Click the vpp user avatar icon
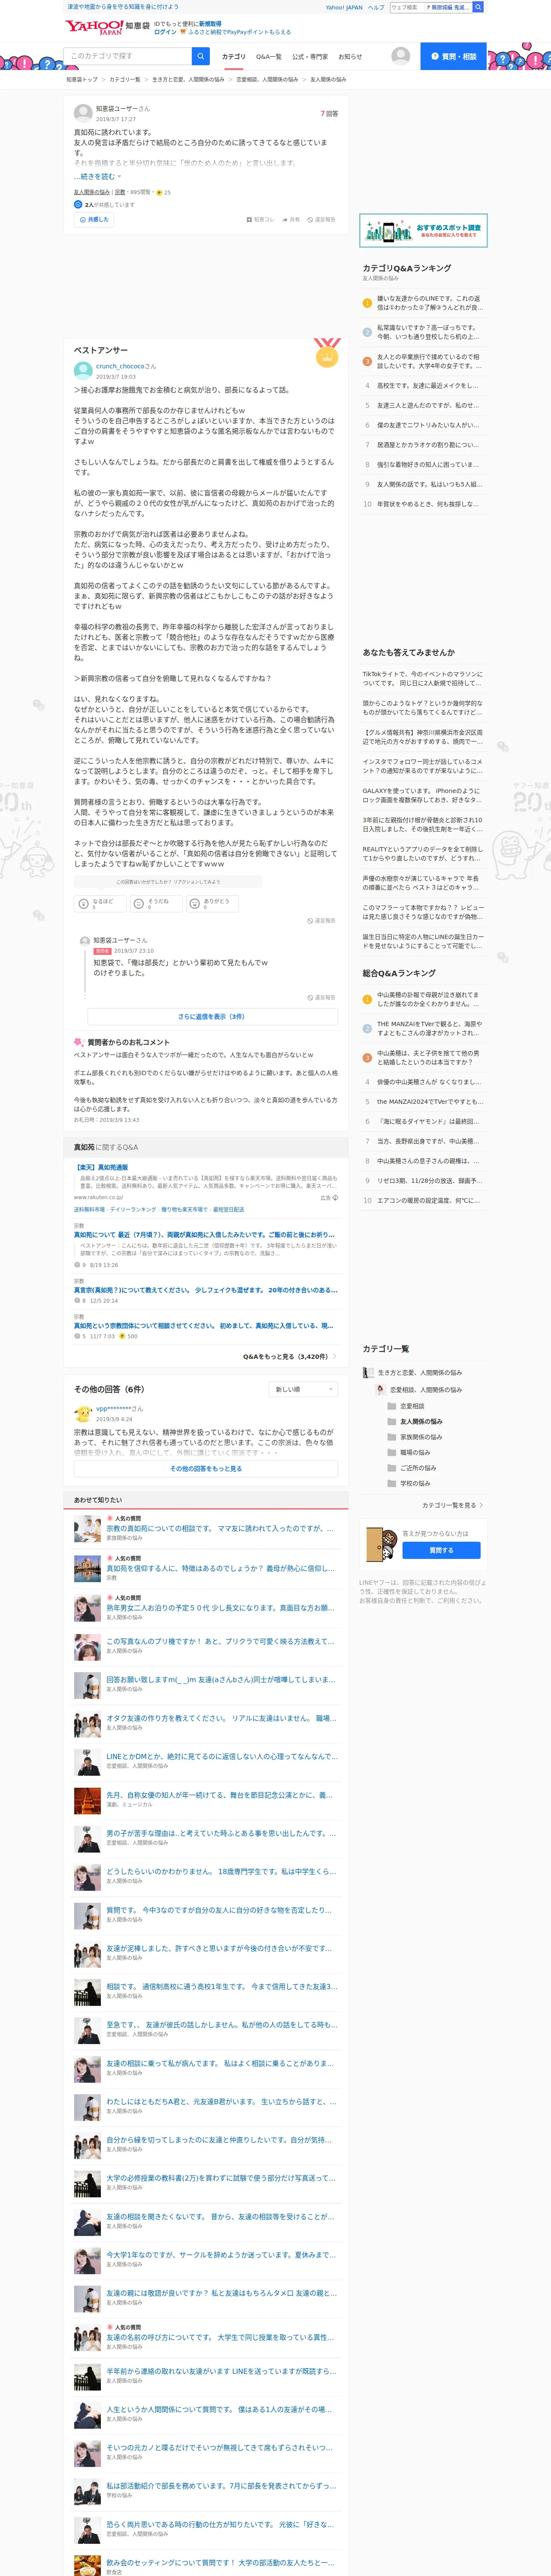This screenshot has height=2576, width=551. [x=83, y=1413]
